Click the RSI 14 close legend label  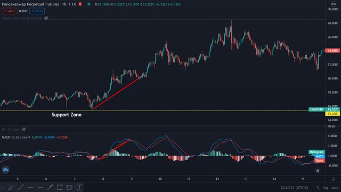tap(11, 130)
